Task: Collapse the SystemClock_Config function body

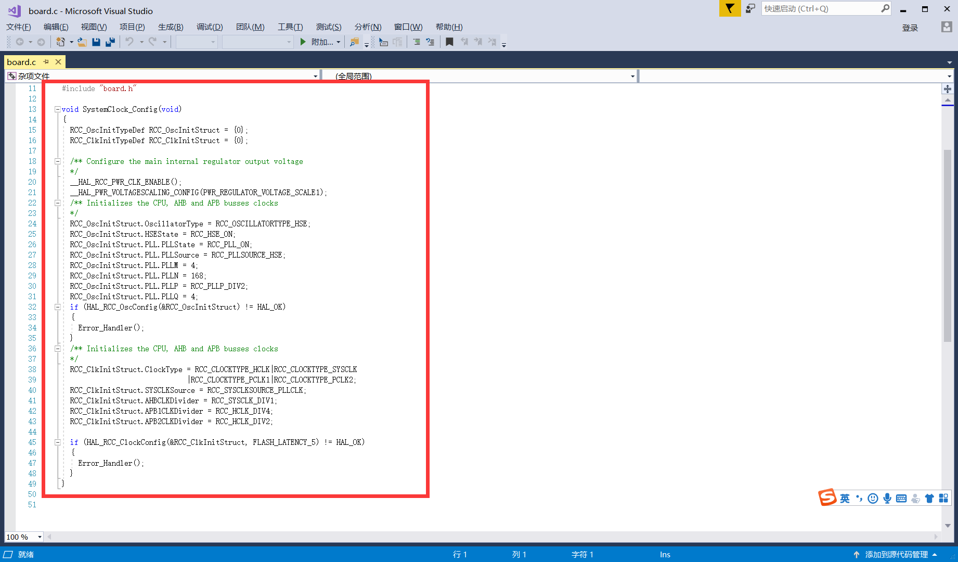Action: click(x=57, y=109)
